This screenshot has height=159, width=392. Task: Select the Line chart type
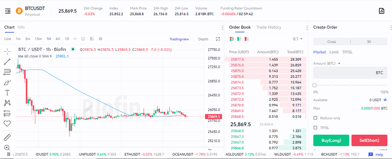click(8, 39)
